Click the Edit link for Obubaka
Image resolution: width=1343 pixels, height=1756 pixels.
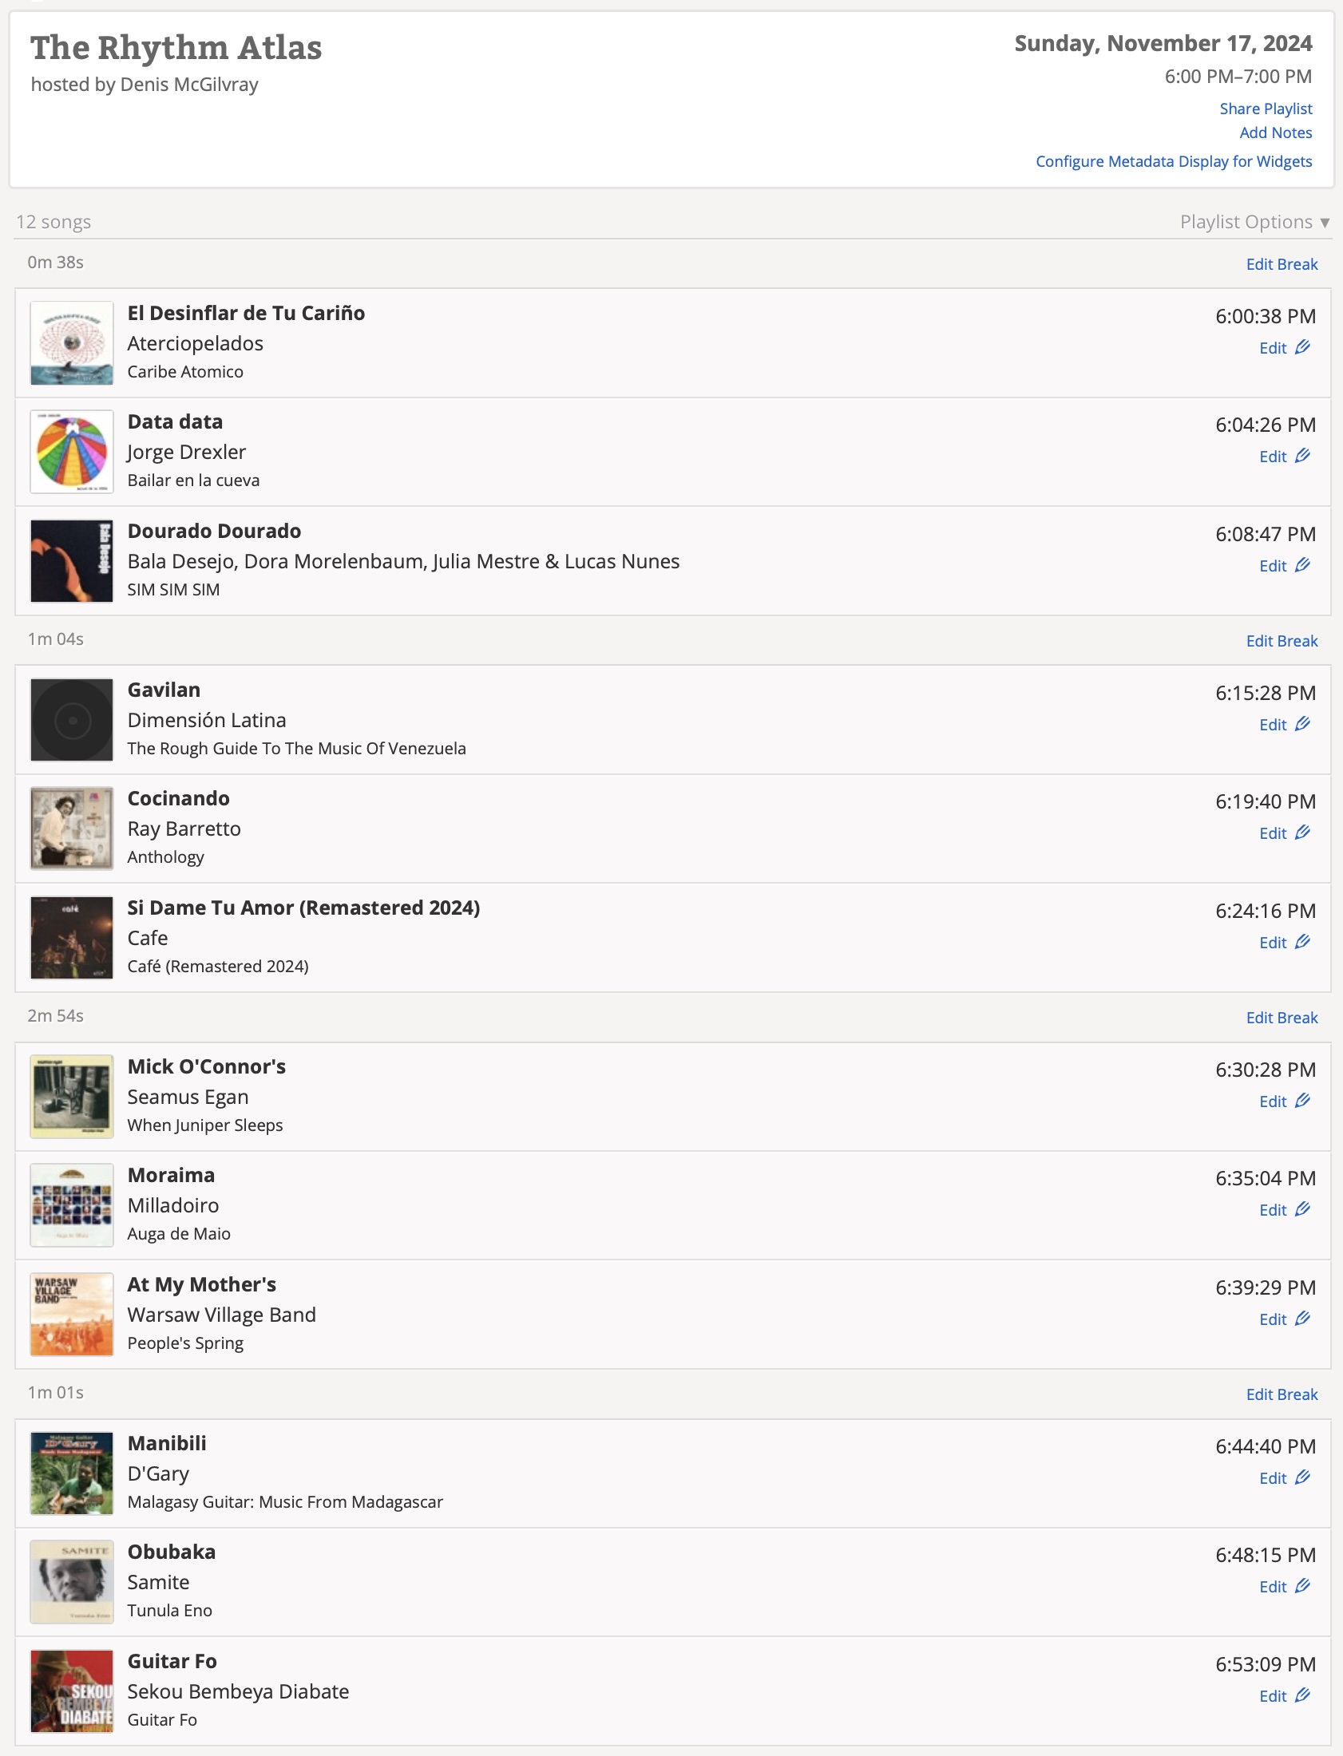tap(1273, 1587)
